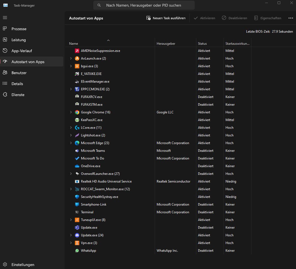Click the Dienste puzzle icon
Screen dimensions: 296x269
5,94
